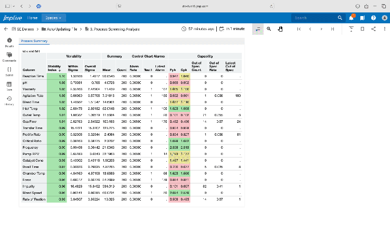Viewport: 390px width, 243px height.
Task: Toggle the selection arrow tool
Action: [x=257, y=29]
